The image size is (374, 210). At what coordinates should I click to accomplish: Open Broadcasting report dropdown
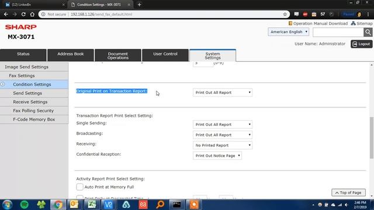click(x=223, y=135)
